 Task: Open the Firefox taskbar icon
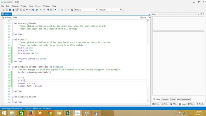[x=31, y=113]
